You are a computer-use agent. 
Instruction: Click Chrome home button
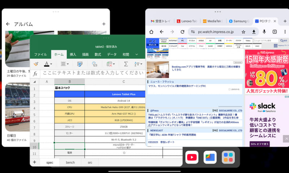click(151, 32)
